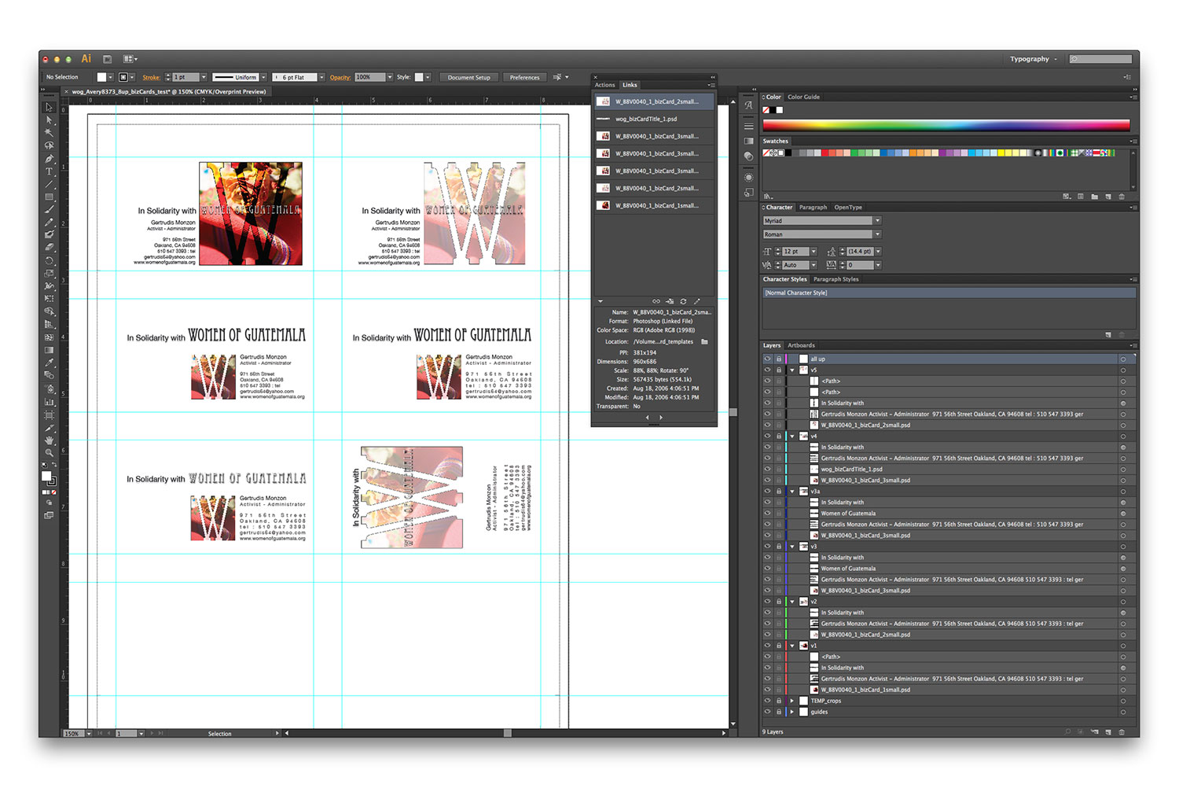The height and width of the screenshot is (803, 1179).
Task: Select the Selection tool arrow
Action: pos(49,108)
